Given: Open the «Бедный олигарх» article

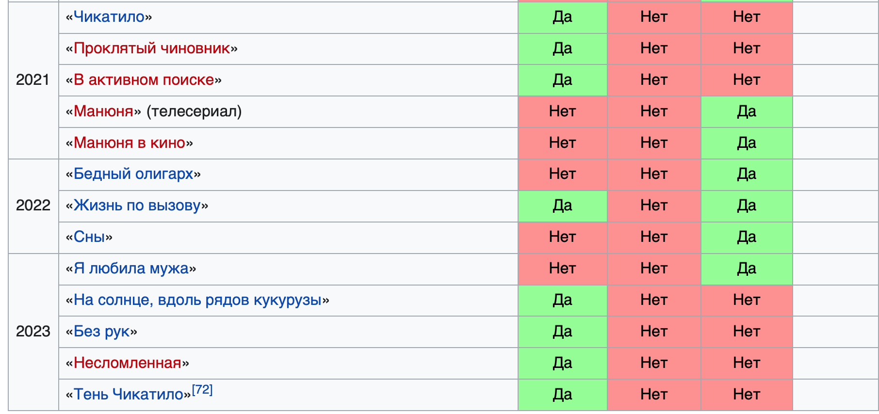Looking at the screenshot, I should [133, 174].
